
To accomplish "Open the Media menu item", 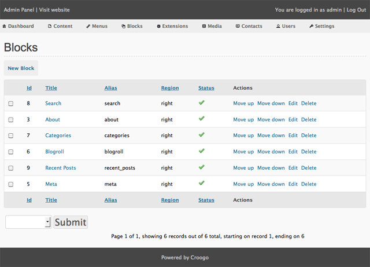I will coord(212,26).
